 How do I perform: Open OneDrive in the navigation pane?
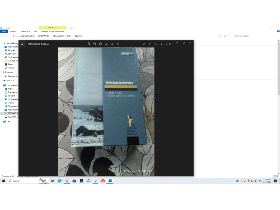[x=9, y=80]
